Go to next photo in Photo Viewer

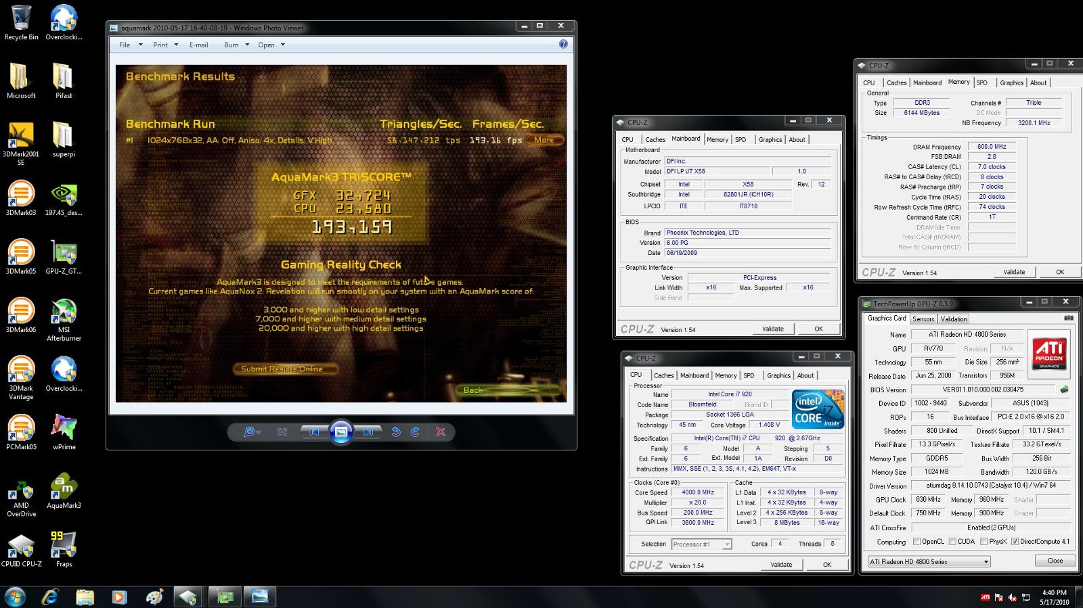[368, 431]
